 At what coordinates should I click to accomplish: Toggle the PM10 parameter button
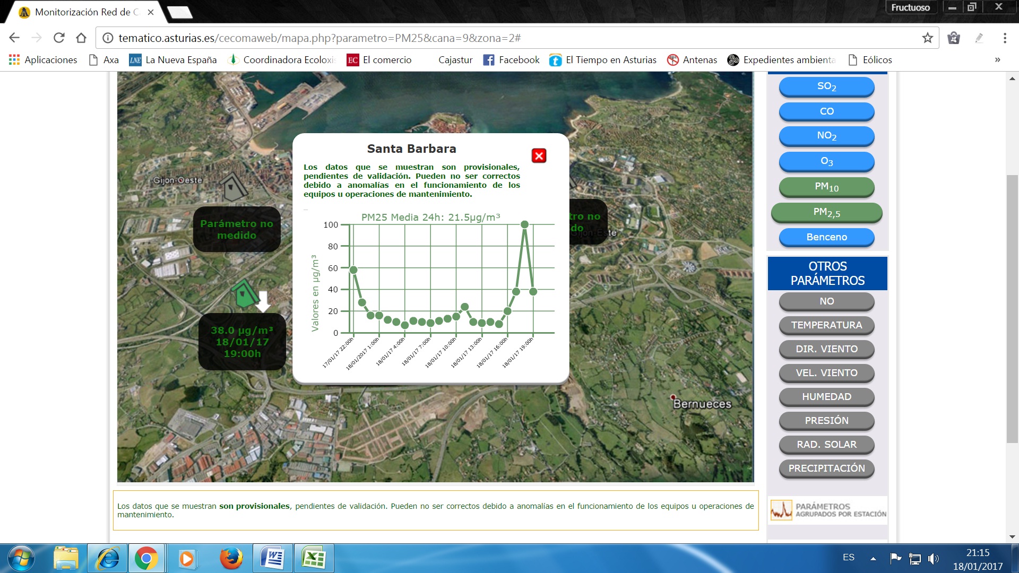click(826, 187)
